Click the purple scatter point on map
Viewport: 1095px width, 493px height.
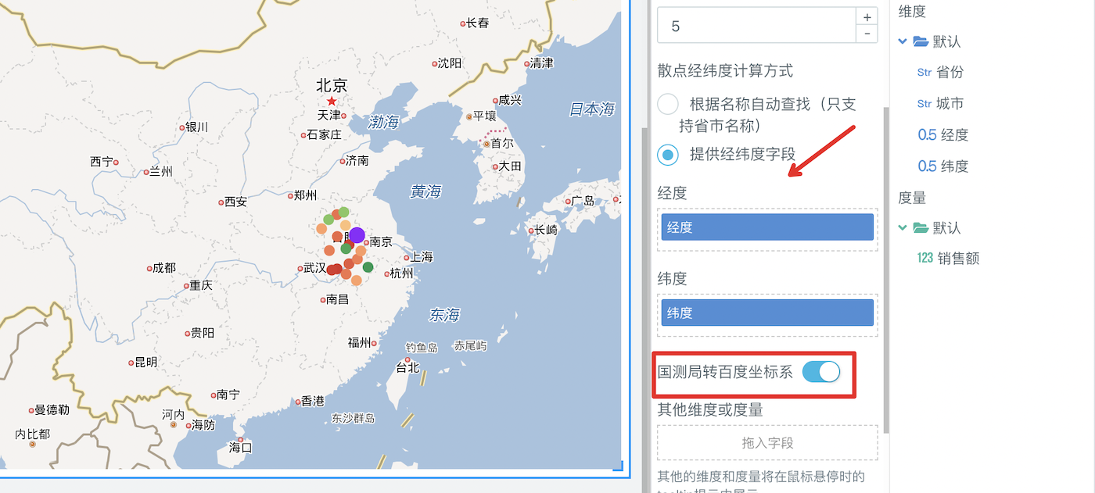[x=357, y=235]
